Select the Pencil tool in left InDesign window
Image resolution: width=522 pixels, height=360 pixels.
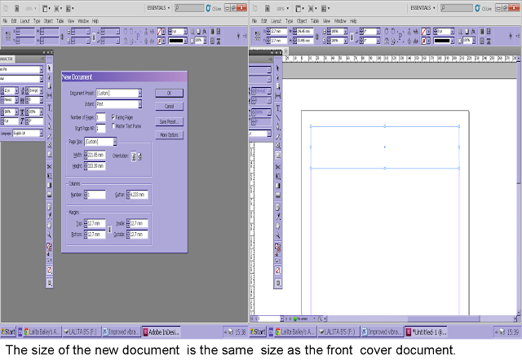(49, 136)
